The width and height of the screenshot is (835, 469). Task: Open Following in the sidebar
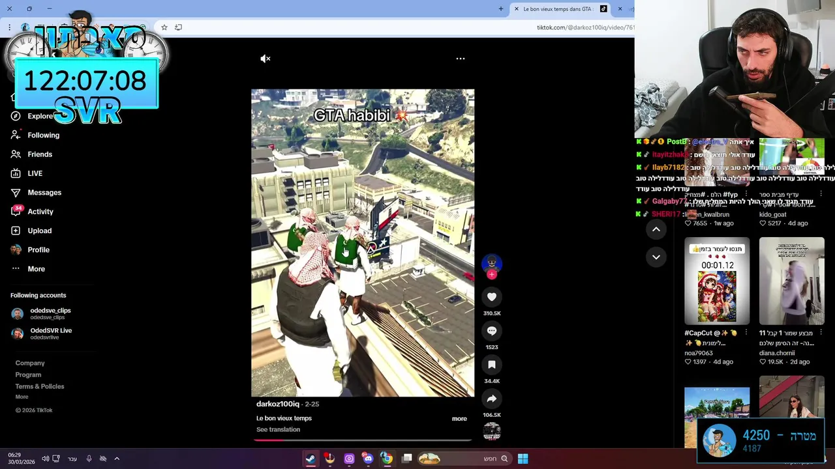coord(43,135)
